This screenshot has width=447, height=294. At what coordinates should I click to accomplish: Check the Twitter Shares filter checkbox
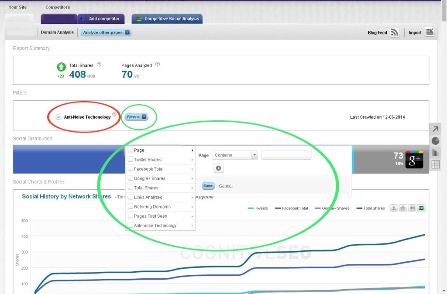(x=131, y=159)
